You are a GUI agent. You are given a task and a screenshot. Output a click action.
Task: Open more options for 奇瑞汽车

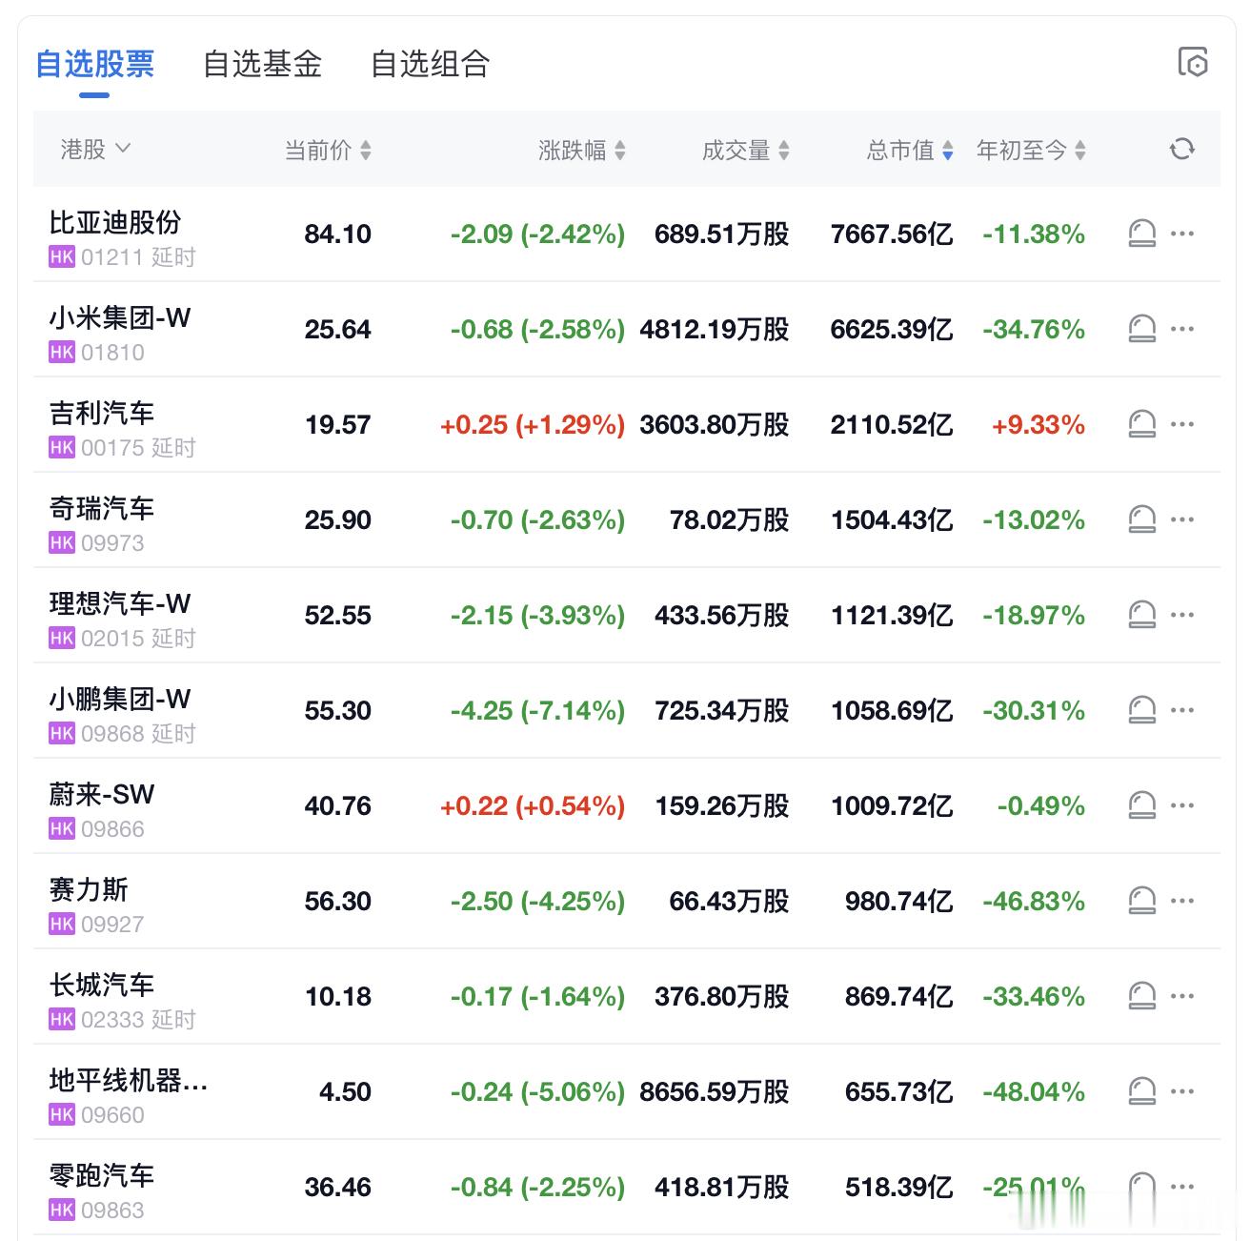(x=1182, y=519)
